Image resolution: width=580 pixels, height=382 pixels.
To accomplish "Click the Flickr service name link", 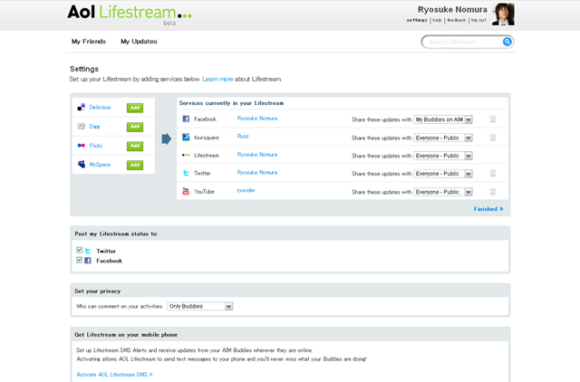I will [x=96, y=146].
